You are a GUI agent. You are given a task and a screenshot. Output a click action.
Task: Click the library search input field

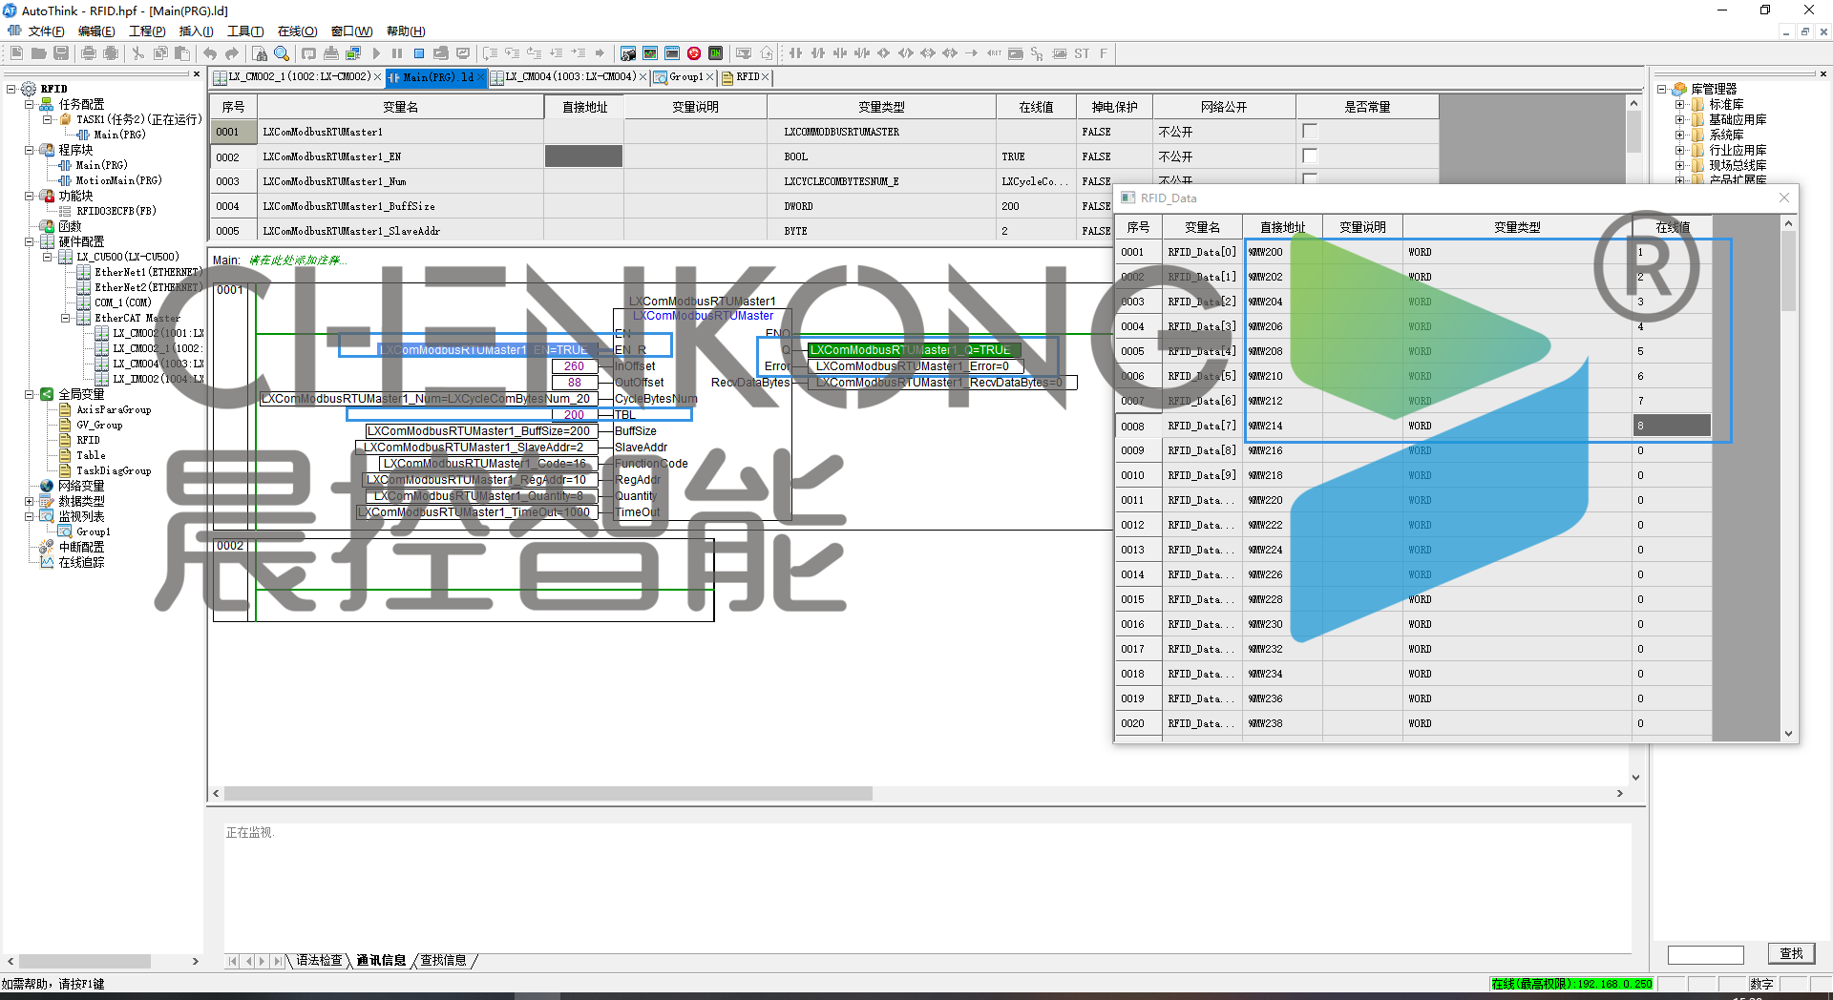click(1705, 954)
